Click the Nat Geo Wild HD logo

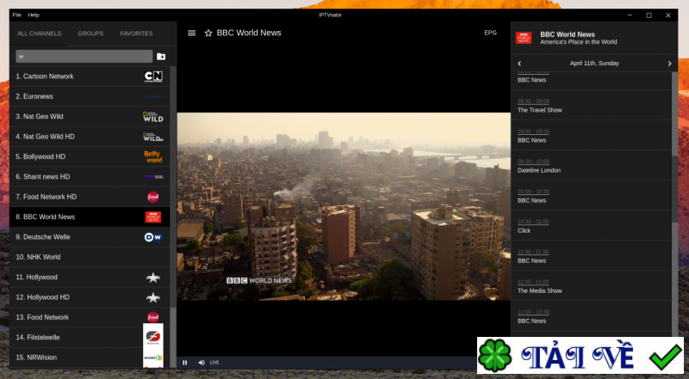pyautogui.click(x=153, y=137)
